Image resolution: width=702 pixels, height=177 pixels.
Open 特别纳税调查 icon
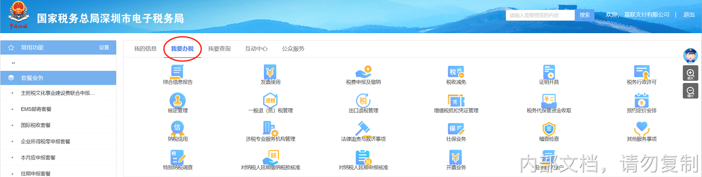pos(177,156)
